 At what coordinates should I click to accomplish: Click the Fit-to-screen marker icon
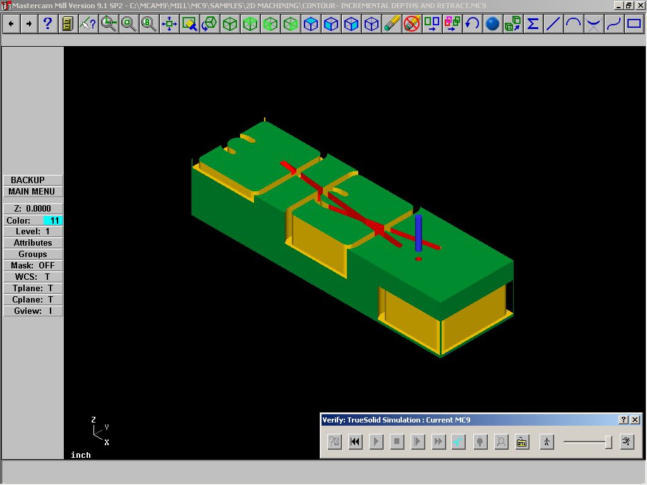click(190, 24)
